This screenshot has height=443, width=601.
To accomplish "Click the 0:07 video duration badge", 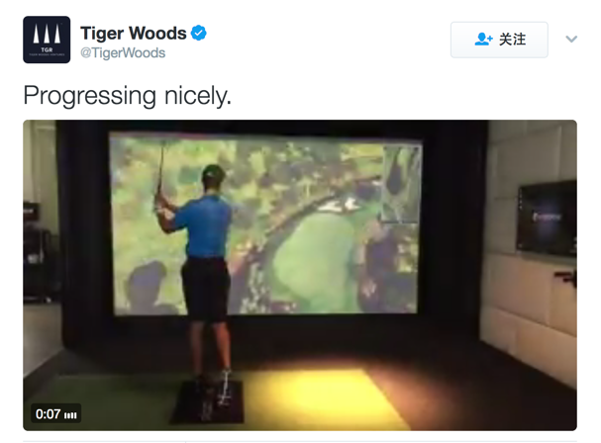I will (x=56, y=414).
